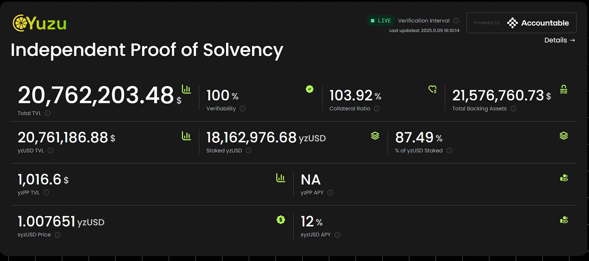Click the Total Backing Assets label

[x=479, y=108]
